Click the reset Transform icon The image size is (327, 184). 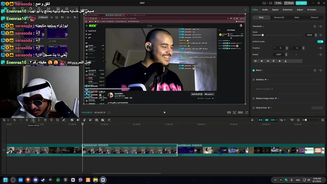click(x=314, y=26)
